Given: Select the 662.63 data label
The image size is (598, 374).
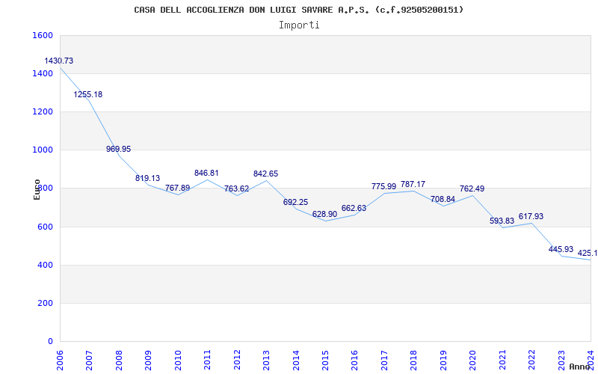Looking at the screenshot, I should (354, 208).
